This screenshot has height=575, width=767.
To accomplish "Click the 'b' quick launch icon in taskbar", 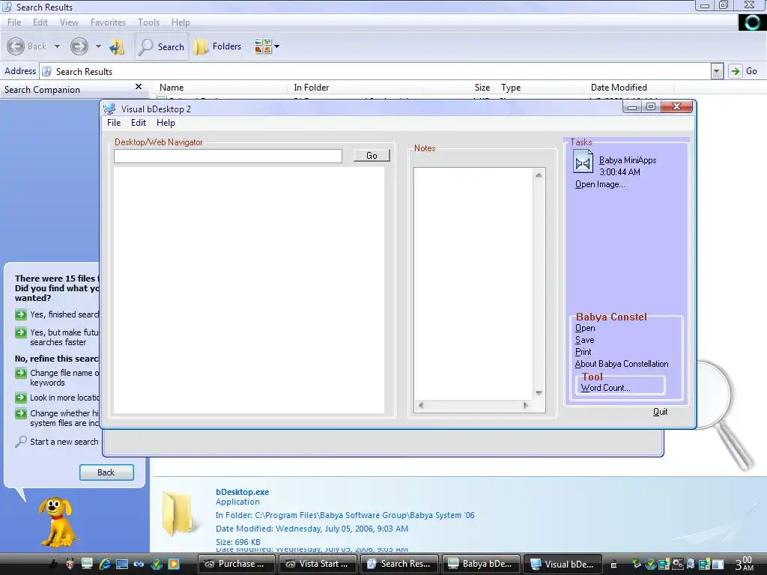I will coord(53,565).
